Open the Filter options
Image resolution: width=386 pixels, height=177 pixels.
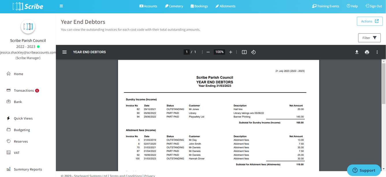click(x=369, y=38)
